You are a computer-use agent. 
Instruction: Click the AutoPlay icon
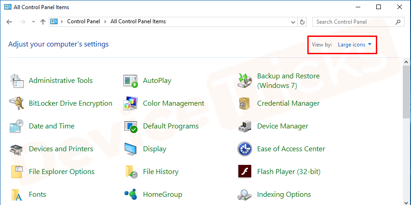[131, 81]
